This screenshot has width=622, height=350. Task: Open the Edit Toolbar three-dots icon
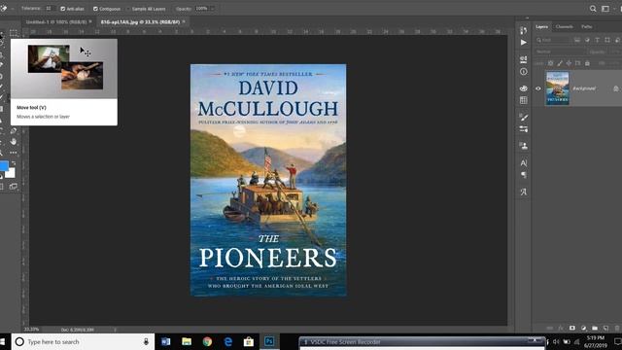click(14, 153)
